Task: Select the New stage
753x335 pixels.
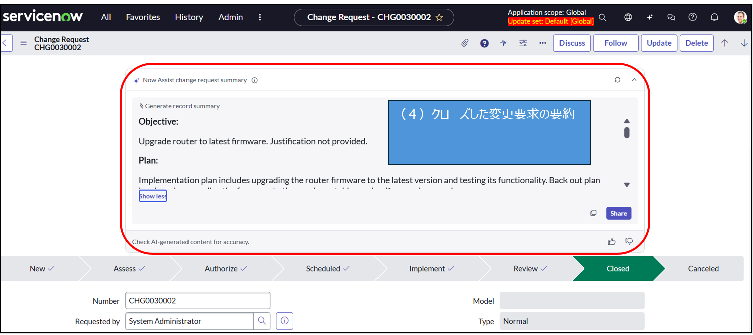Action: click(42, 269)
